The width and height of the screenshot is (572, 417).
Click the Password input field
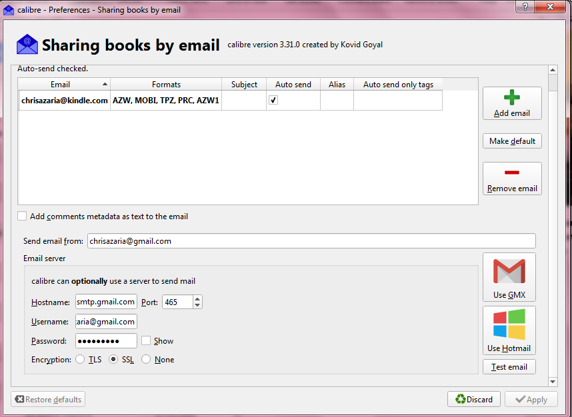click(x=106, y=341)
